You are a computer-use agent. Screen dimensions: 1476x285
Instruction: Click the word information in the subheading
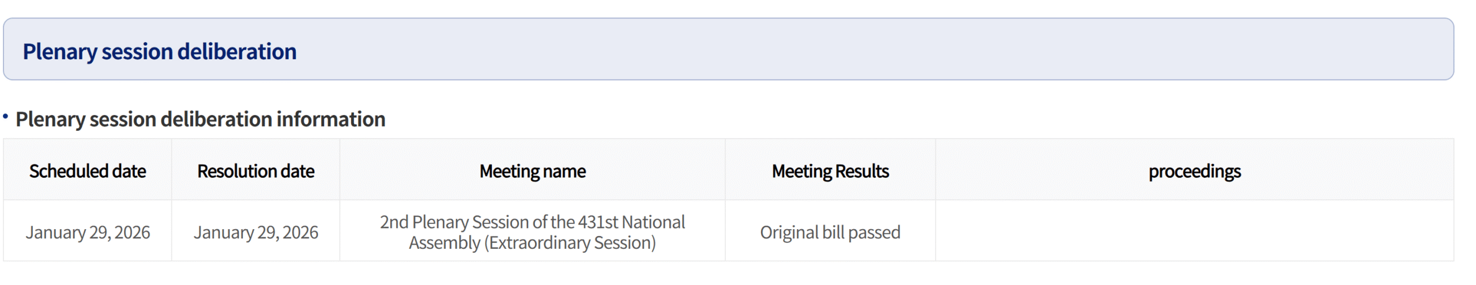pos(330,120)
